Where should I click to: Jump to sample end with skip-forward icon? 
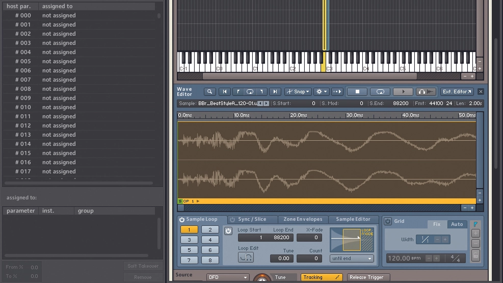(x=275, y=92)
